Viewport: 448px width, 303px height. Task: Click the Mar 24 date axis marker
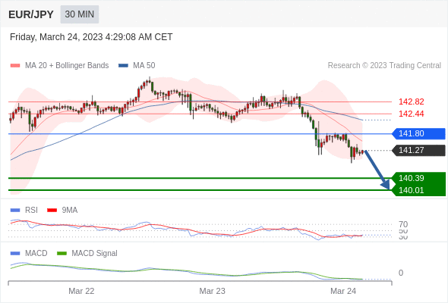pos(343,291)
